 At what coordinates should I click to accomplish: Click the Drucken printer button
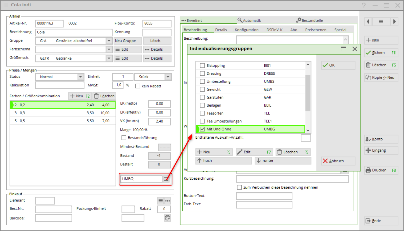click(381, 170)
